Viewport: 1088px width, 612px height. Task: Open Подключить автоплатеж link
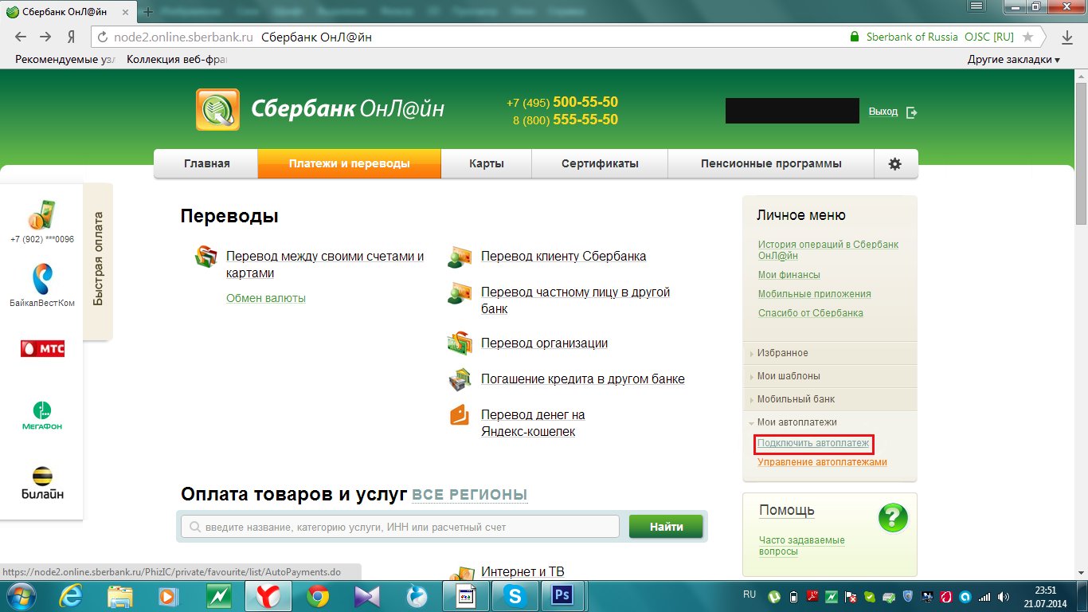(813, 443)
